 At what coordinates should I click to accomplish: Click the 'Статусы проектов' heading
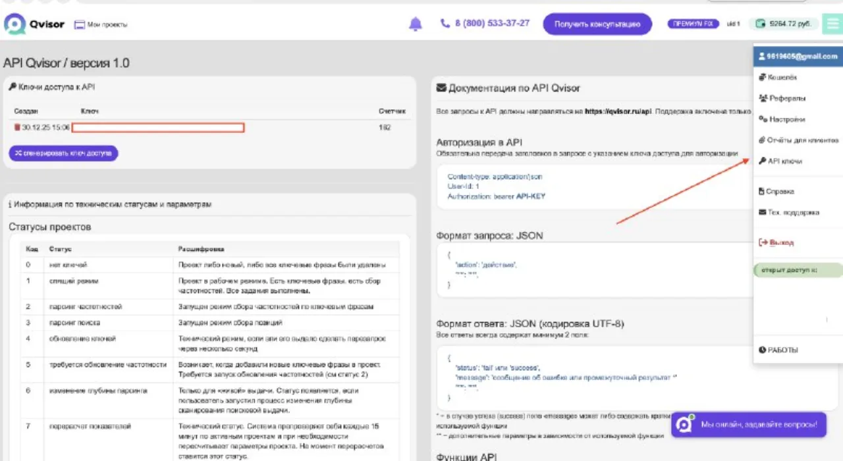point(50,227)
